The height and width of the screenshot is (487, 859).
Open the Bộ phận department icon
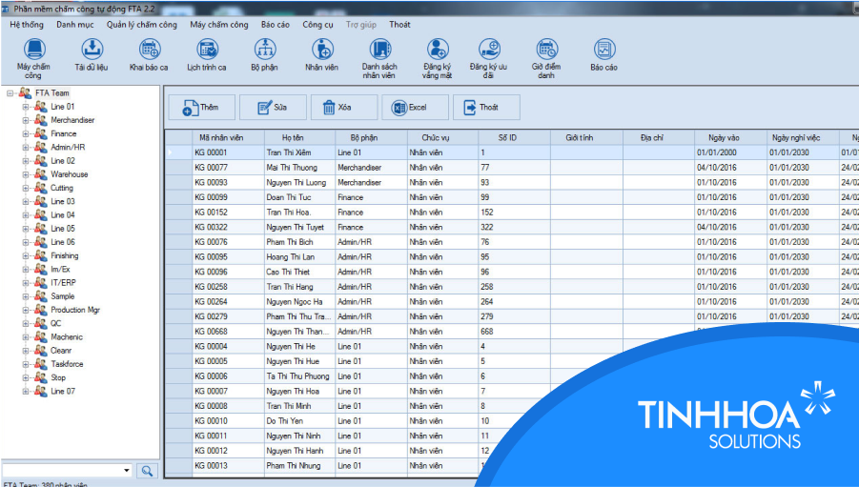coord(265,50)
